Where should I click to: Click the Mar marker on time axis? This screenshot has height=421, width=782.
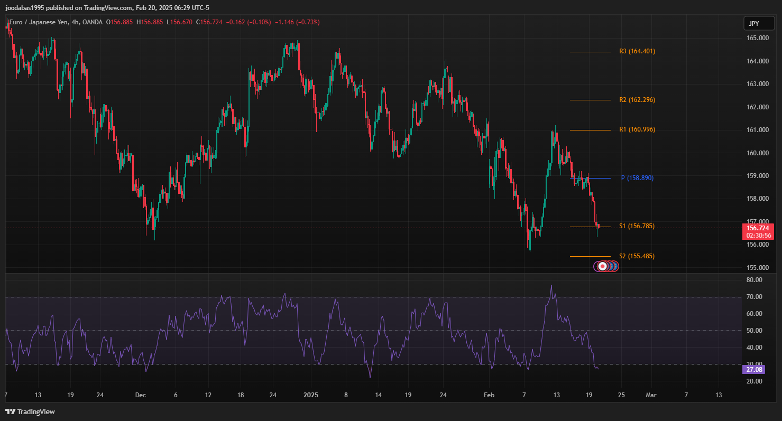(651, 395)
